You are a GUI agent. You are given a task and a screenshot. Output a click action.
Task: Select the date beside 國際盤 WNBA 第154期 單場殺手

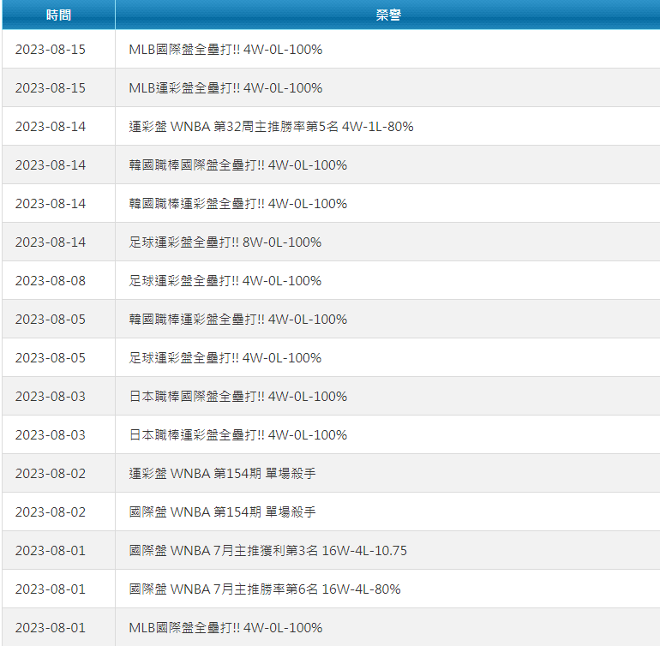coord(51,512)
